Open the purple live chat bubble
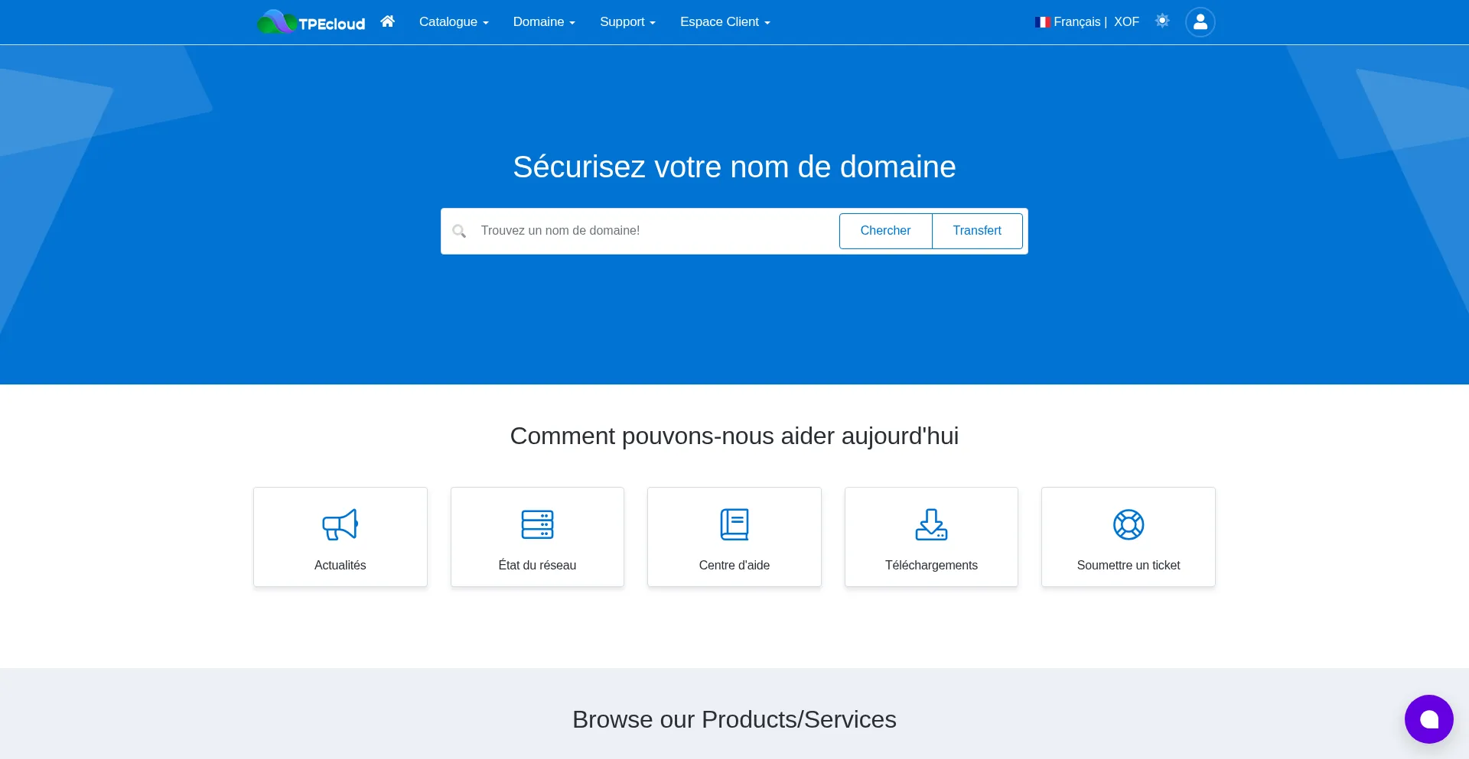This screenshot has height=759, width=1469. click(x=1428, y=719)
